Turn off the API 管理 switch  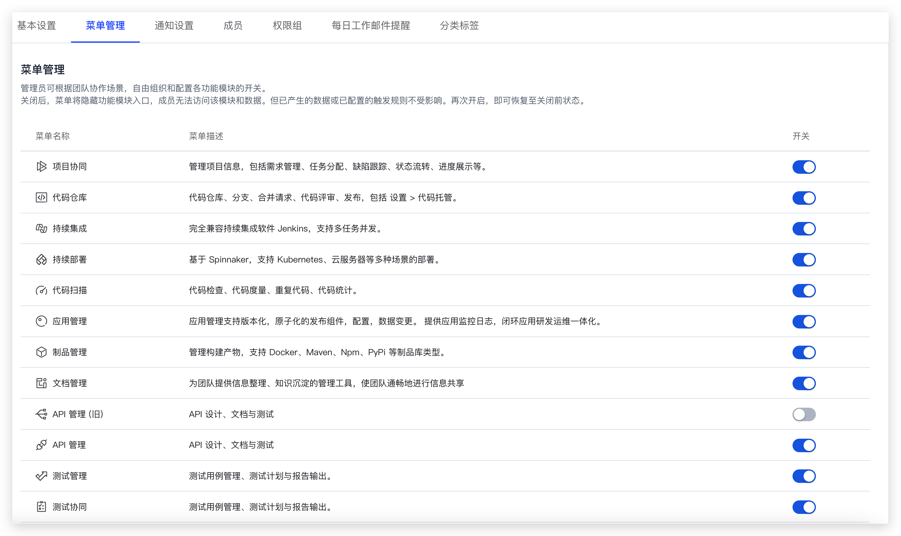click(x=804, y=445)
